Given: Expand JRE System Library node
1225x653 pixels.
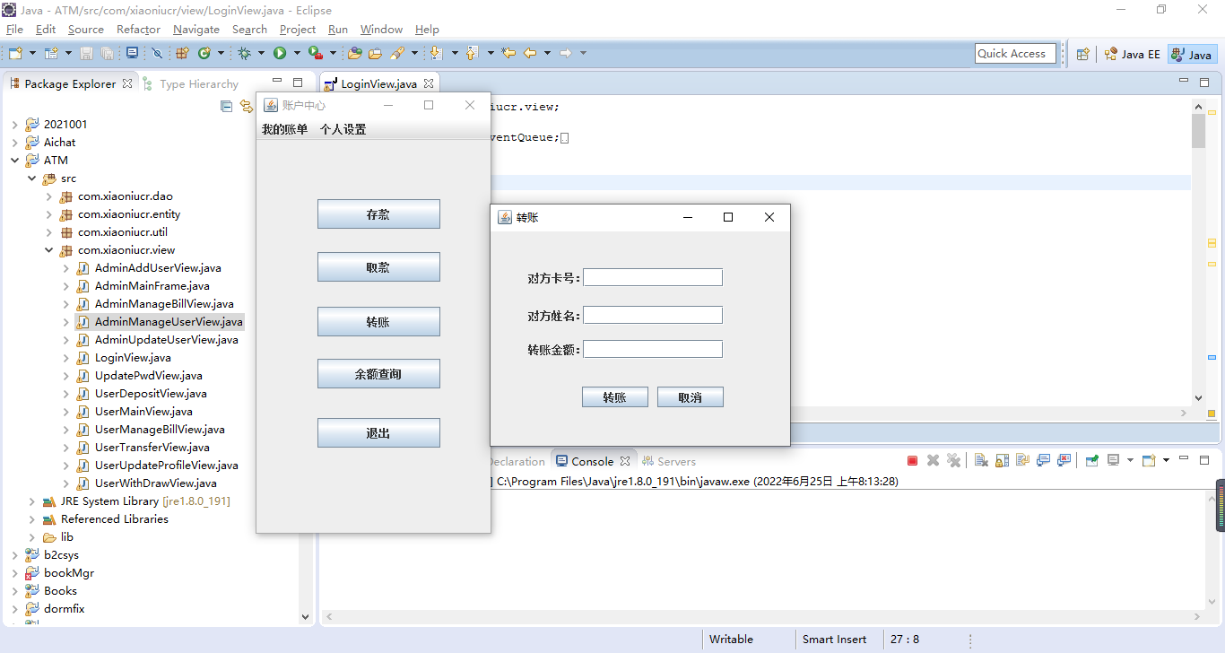Looking at the screenshot, I should click(x=31, y=501).
